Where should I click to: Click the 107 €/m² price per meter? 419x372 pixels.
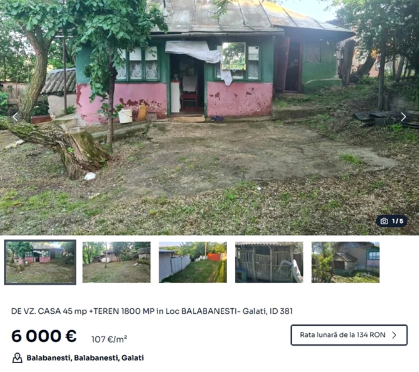point(109,339)
